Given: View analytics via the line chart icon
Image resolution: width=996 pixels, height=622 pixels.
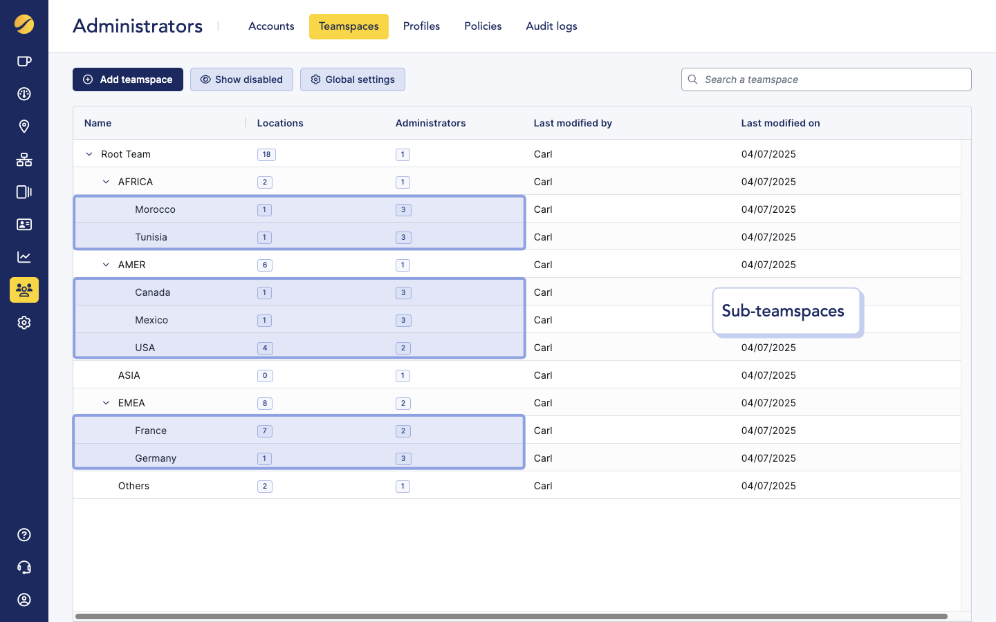Looking at the screenshot, I should click(24, 256).
